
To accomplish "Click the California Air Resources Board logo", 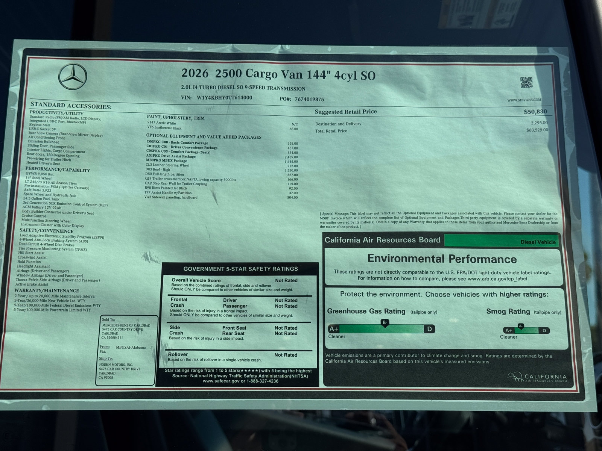I will (537, 377).
